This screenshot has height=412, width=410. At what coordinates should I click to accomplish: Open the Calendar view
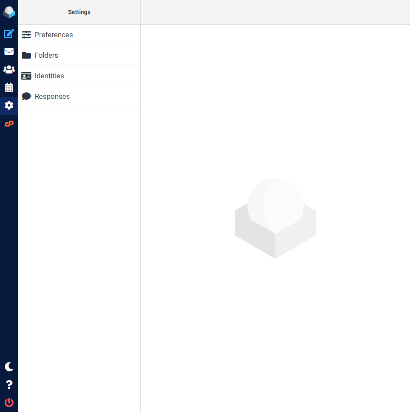[x=9, y=87]
